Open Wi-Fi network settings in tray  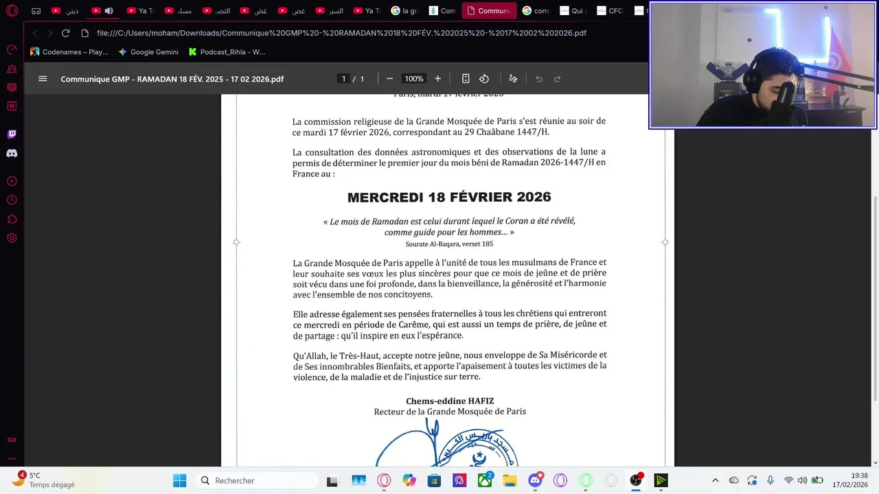(788, 480)
